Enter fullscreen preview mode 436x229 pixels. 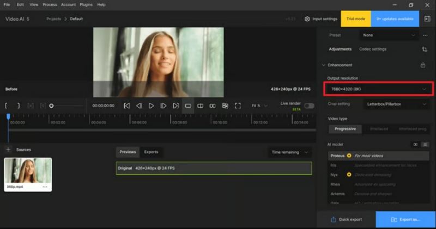click(238, 106)
